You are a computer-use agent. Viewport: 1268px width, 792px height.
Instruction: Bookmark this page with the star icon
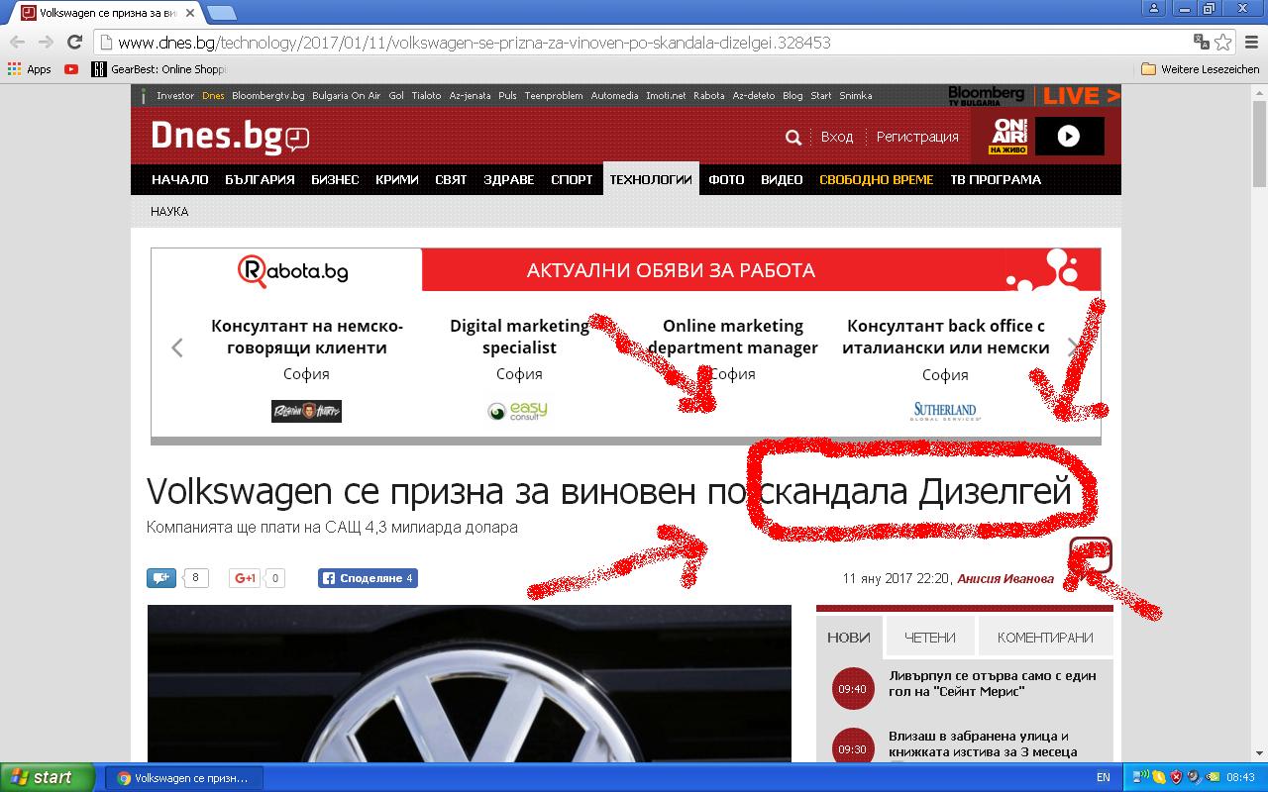(x=1223, y=43)
